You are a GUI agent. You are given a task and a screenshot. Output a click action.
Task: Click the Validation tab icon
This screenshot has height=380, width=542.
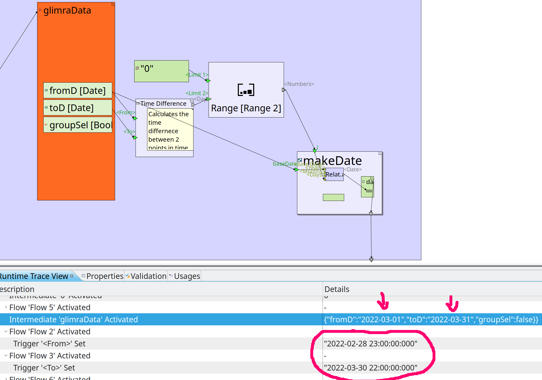pyautogui.click(x=127, y=276)
